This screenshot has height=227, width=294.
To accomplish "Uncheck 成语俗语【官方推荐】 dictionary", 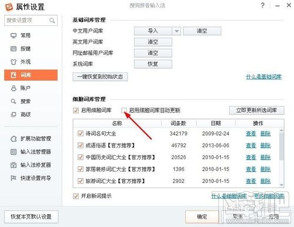I will click(x=81, y=146).
